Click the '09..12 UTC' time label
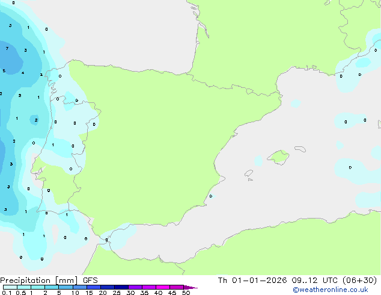The width and height of the screenshot is (381, 295). point(315,281)
